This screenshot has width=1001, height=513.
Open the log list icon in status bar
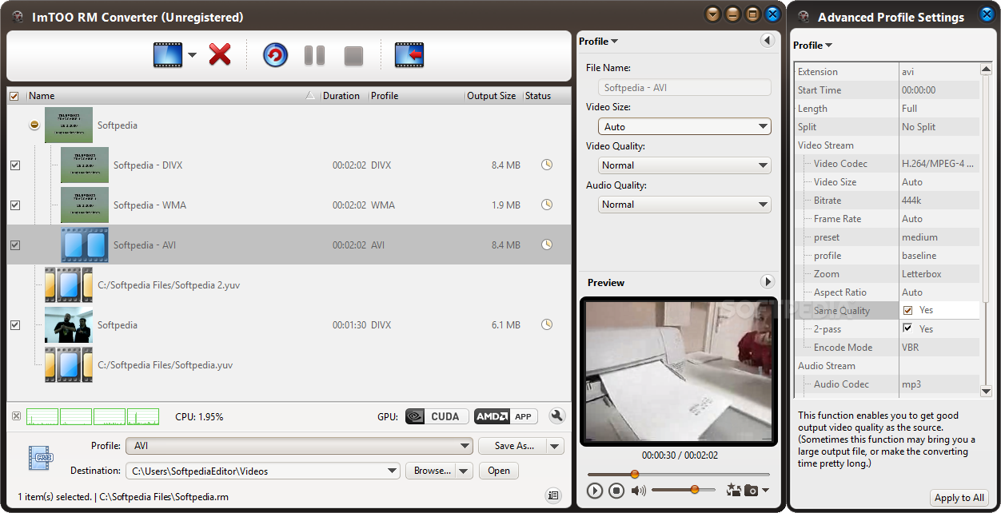[552, 495]
